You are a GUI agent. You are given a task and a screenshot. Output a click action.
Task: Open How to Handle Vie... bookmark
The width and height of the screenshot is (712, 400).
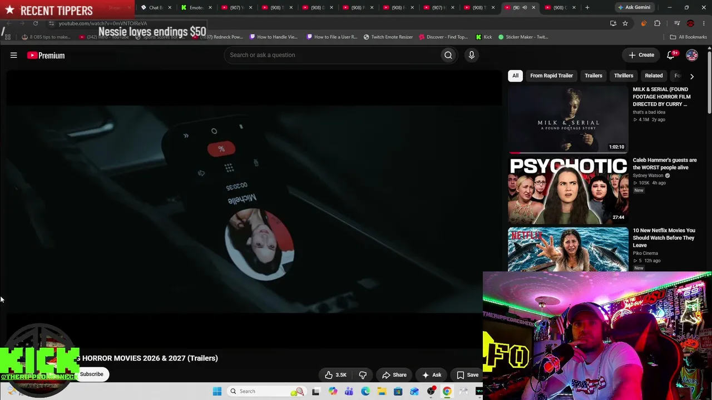click(274, 37)
